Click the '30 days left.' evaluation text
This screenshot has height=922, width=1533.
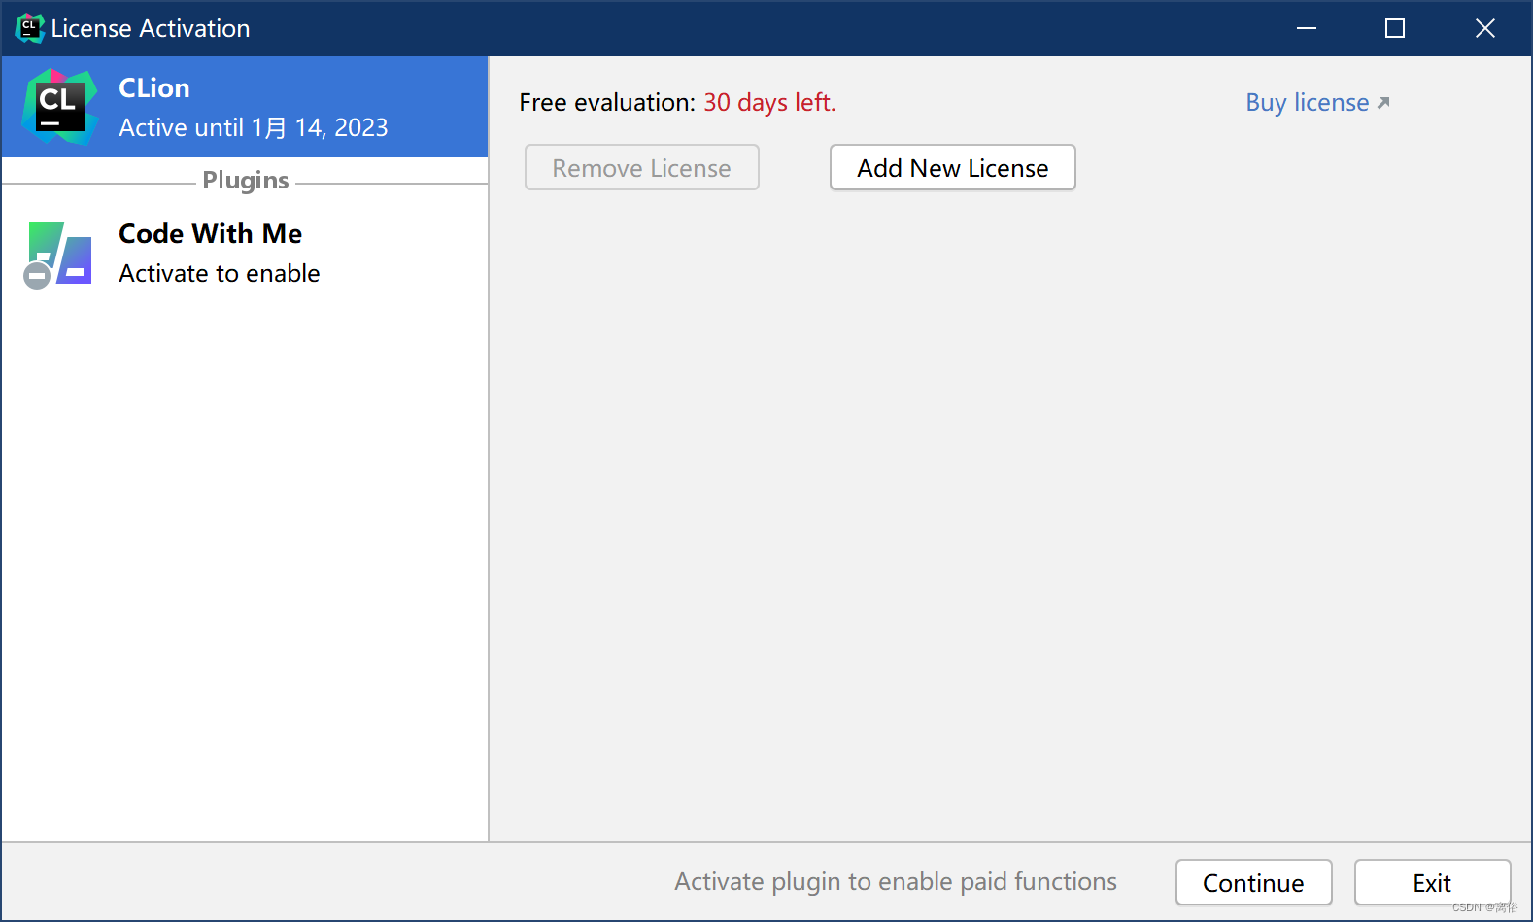click(x=769, y=103)
